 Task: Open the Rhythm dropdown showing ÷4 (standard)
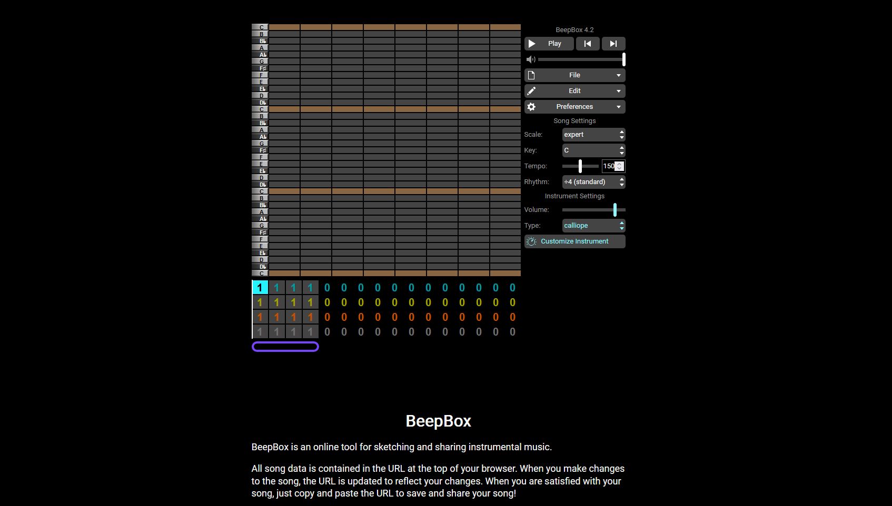(594, 182)
